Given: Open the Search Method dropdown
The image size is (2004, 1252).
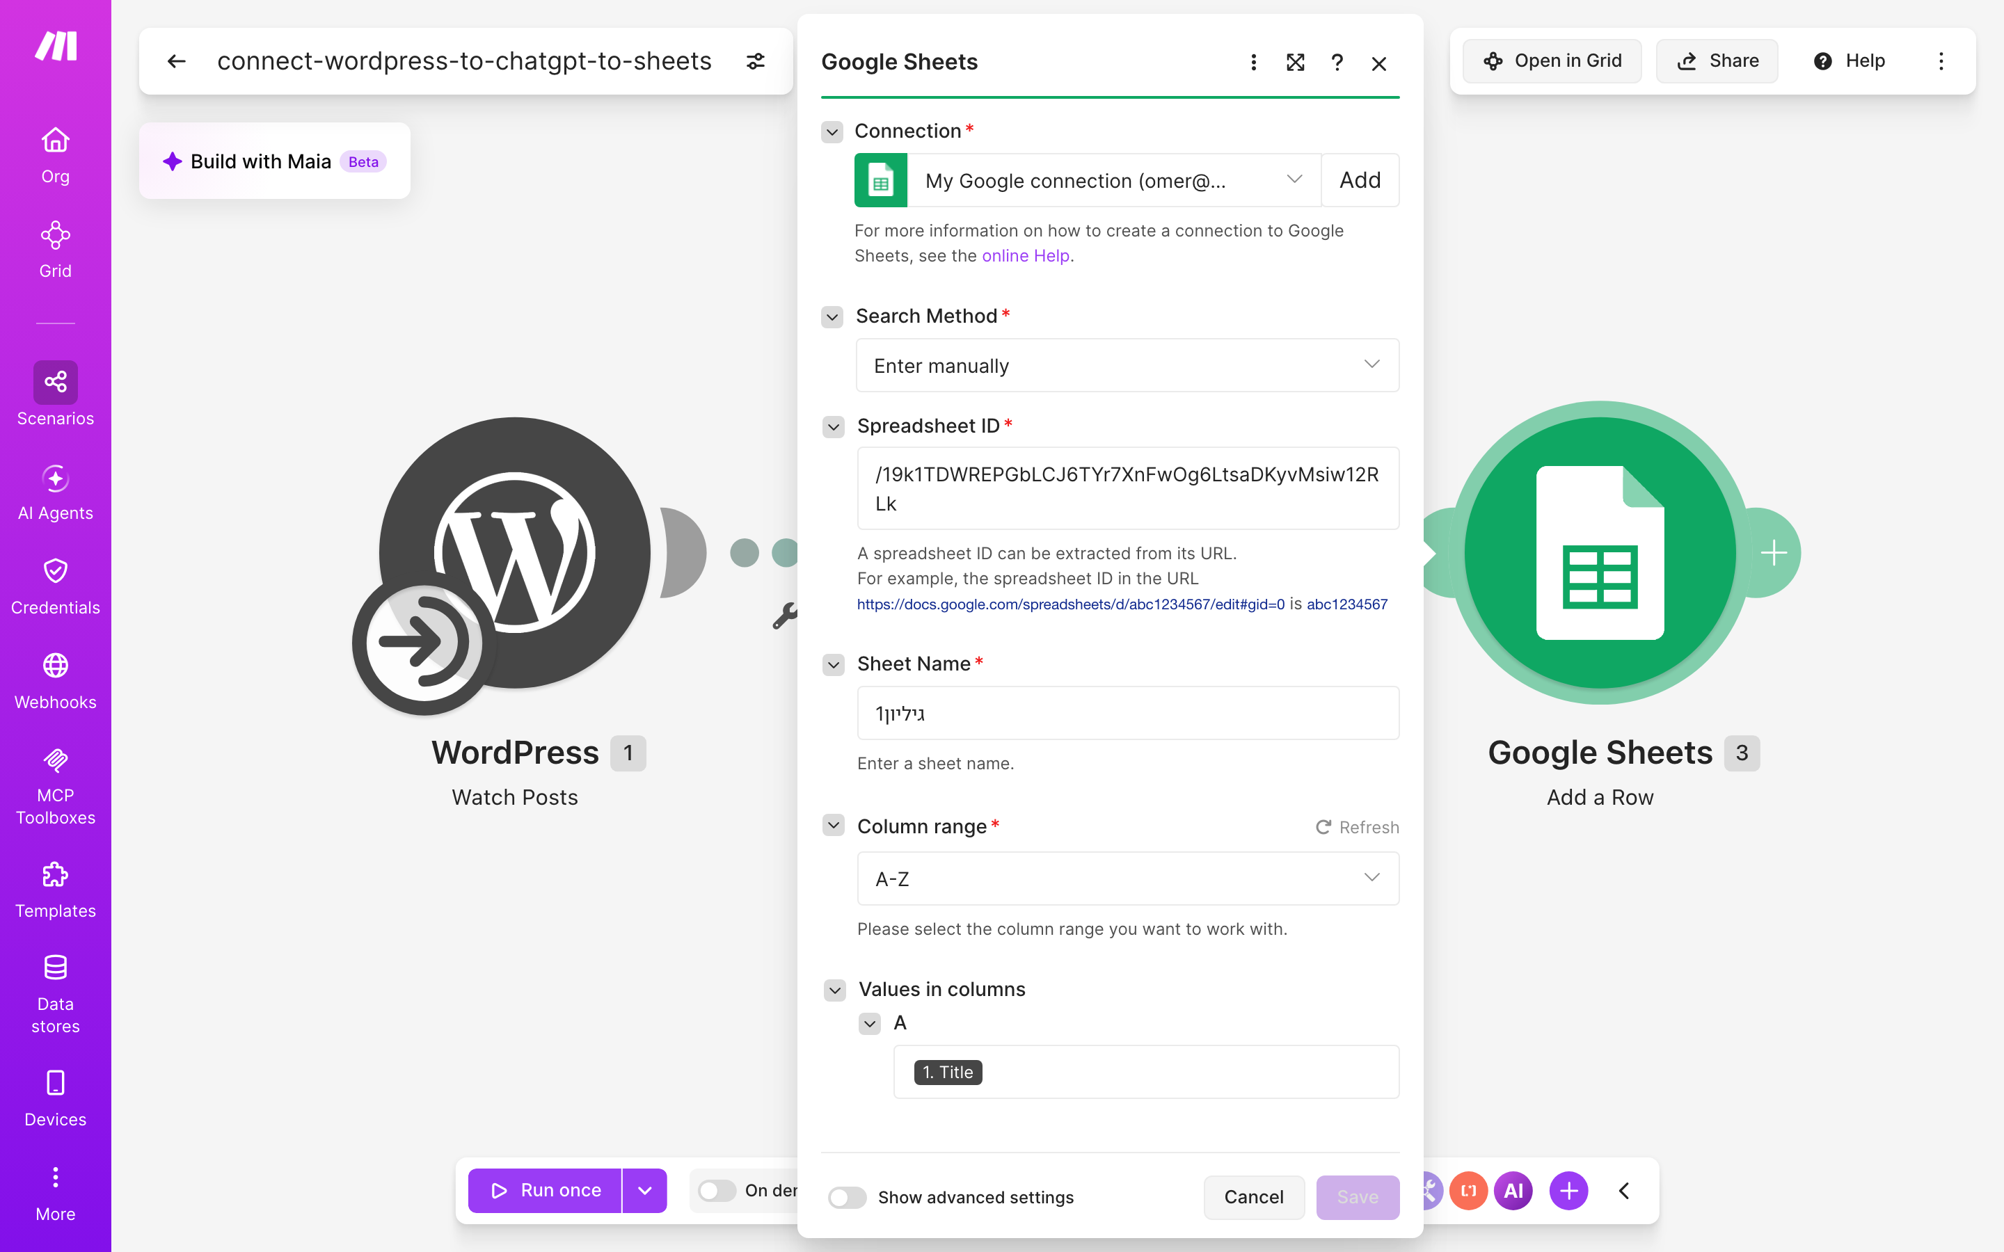Looking at the screenshot, I should (1127, 365).
